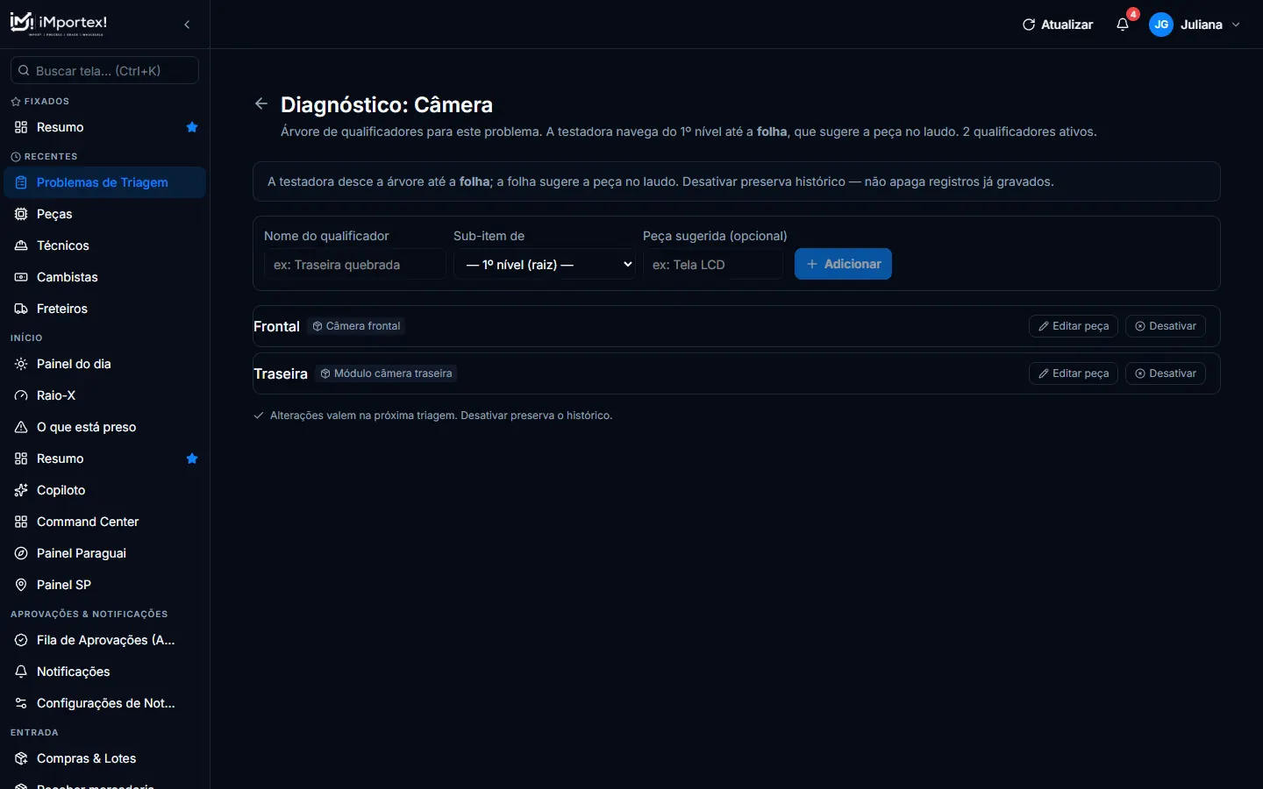Edit the part for the Traseira qualifier
The image size is (1263, 789).
[1074, 373]
